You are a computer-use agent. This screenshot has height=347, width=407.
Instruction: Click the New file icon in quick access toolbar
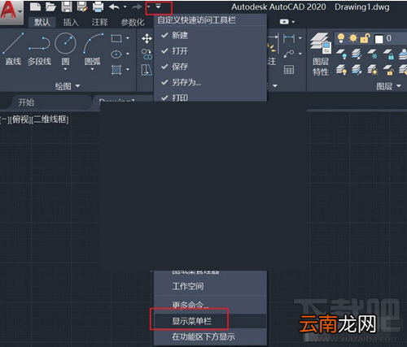35,7
